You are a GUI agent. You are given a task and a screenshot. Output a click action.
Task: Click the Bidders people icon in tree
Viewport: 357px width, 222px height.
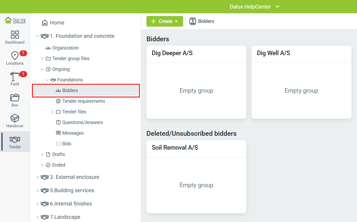(58, 91)
